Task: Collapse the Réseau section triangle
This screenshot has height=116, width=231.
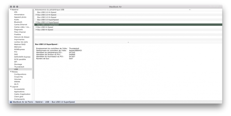Action: click(11, 72)
